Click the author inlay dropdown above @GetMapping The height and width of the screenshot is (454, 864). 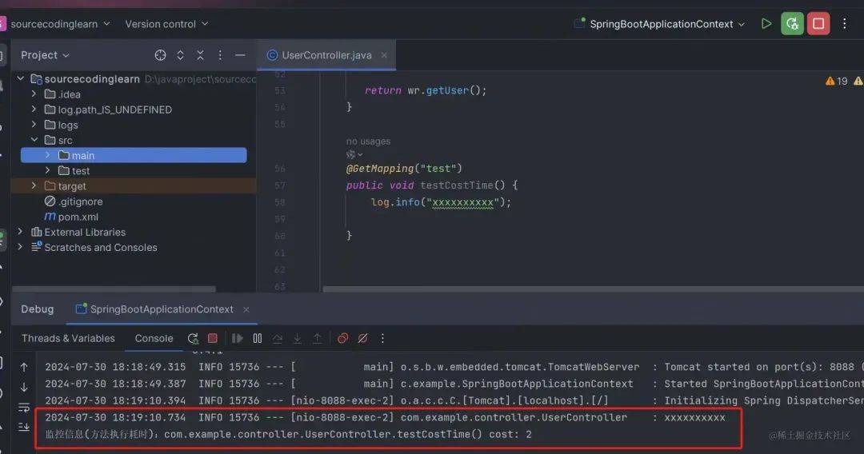coord(354,154)
